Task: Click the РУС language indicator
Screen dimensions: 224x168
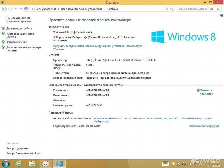Action: point(202,163)
